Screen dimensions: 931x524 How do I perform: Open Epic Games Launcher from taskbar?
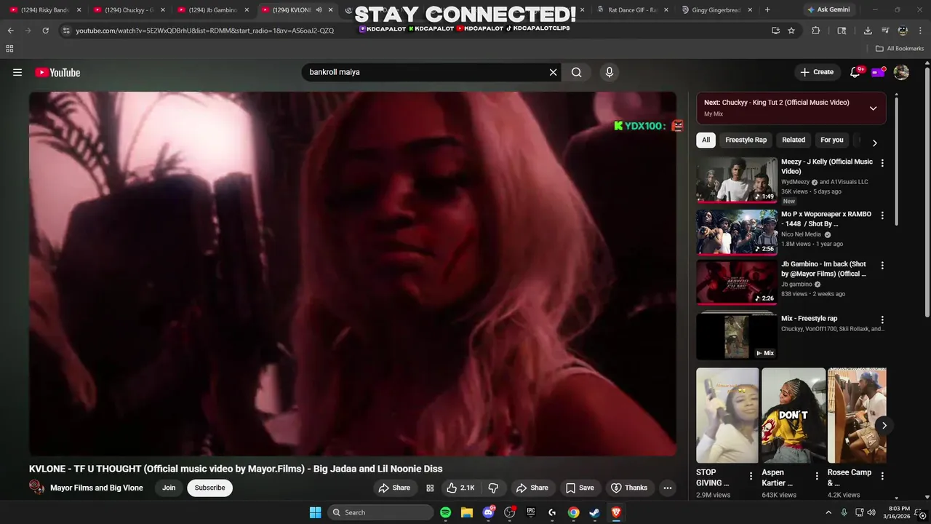coord(531,512)
